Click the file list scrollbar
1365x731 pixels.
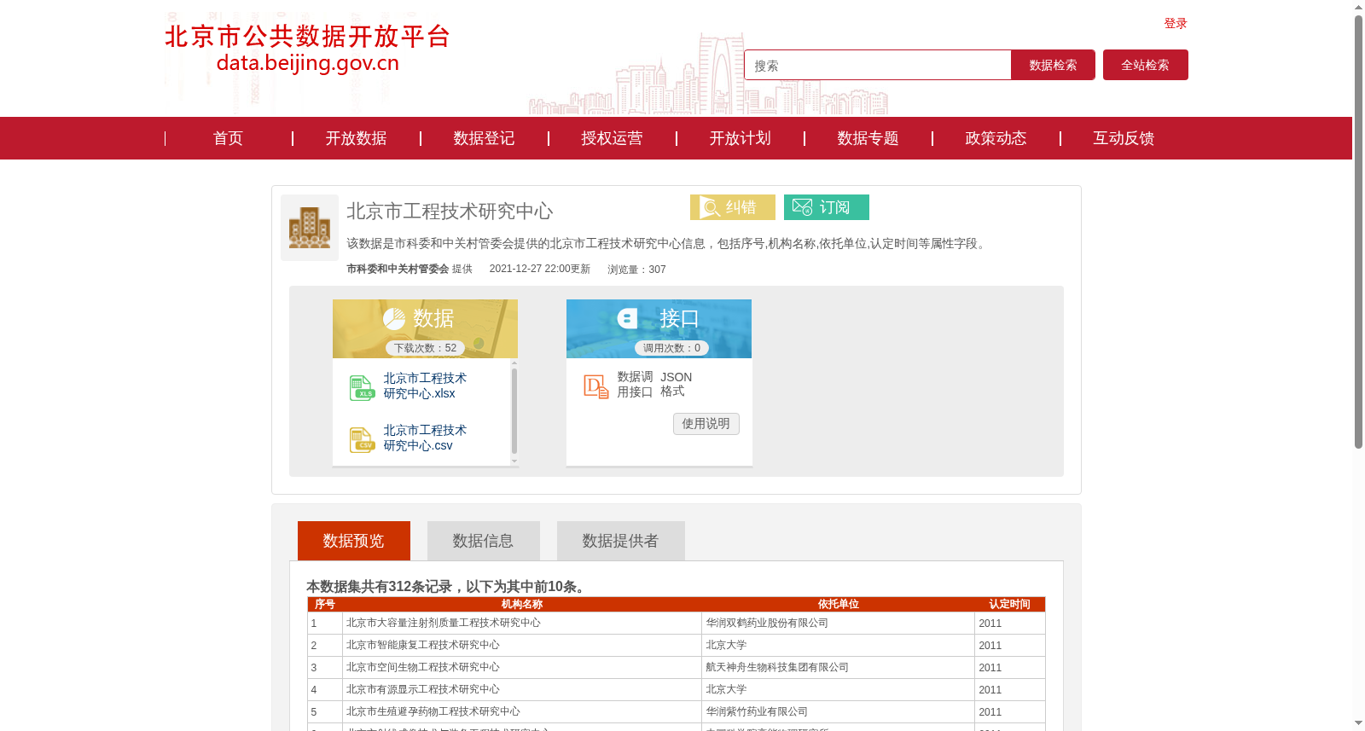514,412
